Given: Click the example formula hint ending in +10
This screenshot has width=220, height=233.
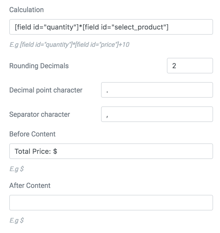Looking at the screenshot, I should [x=69, y=45].
